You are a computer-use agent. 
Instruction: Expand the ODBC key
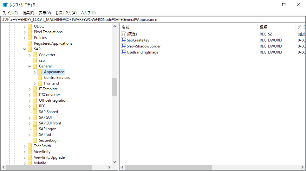coord(25,27)
